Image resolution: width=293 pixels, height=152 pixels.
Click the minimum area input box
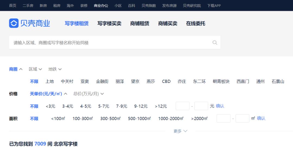(224, 118)
